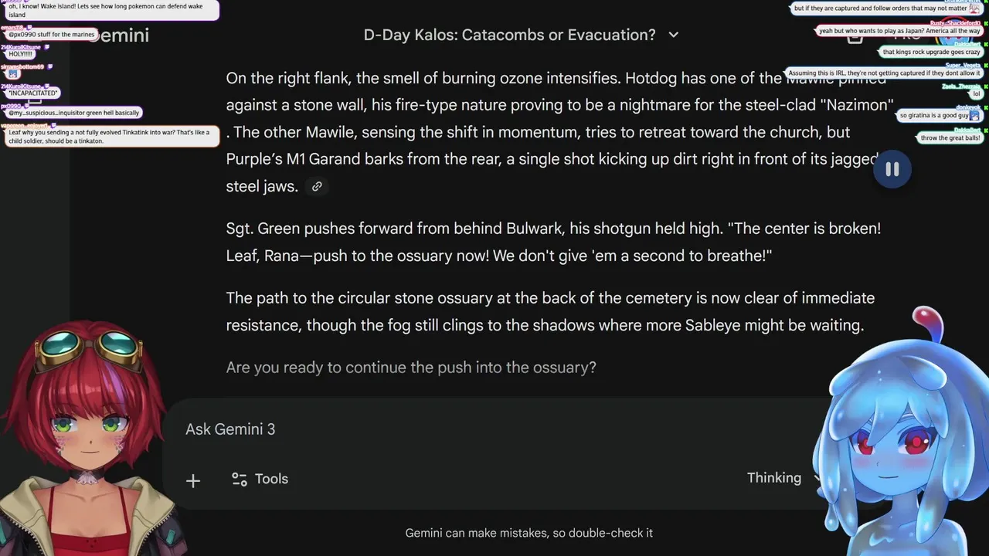The image size is (989, 556).
Task: Click "that kings rock upgrade goes crazy" message
Action: click(x=931, y=52)
